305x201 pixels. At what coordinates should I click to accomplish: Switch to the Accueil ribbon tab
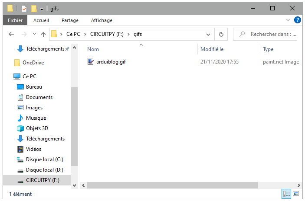[41, 20]
